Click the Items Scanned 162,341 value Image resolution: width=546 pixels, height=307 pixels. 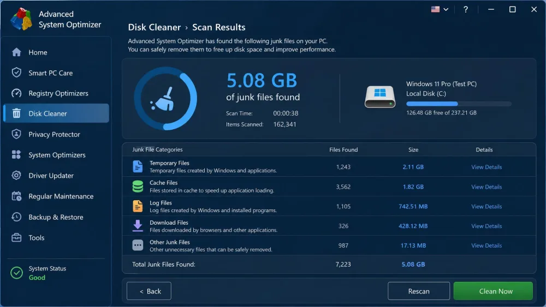click(284, 124)
